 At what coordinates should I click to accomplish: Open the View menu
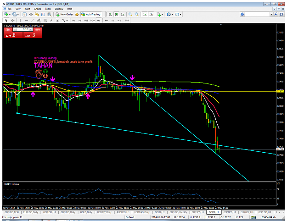tap(18, 9)
